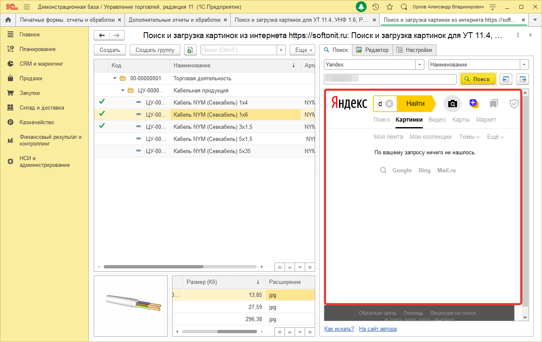Click Google alternative search link
The width and height of the screenshot is (542, 342).
[x=402, y=170]
